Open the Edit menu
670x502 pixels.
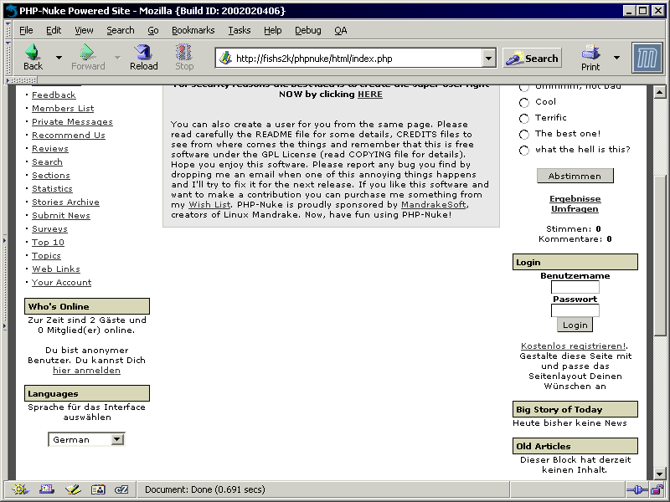pos(54,30)
